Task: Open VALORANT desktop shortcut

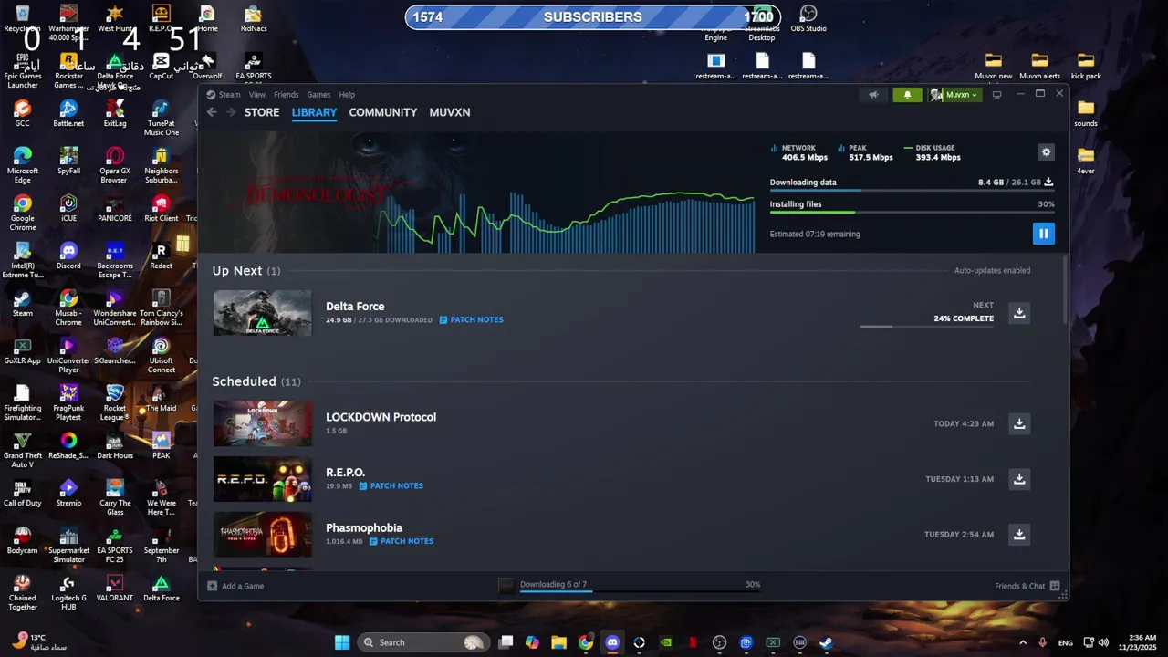Action: 115,588
